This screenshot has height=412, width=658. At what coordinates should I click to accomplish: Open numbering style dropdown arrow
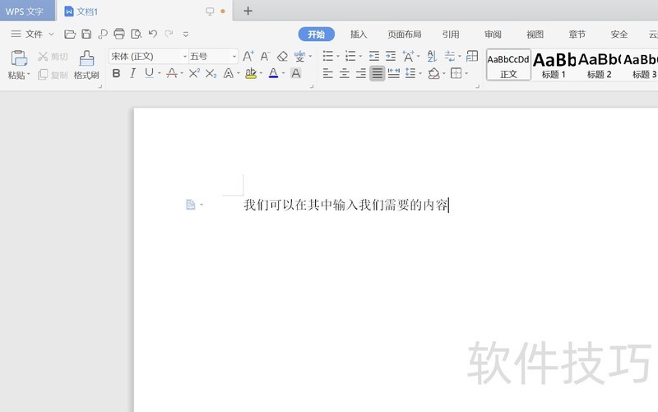tap(360, 56)
